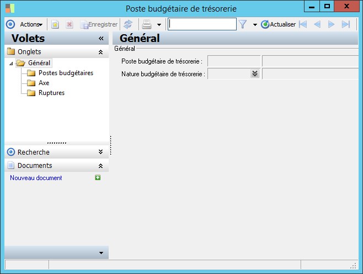The height and width of the screenshot is (274, 363).
Task: Click the Ruptures folder icon
Action: 31,93
